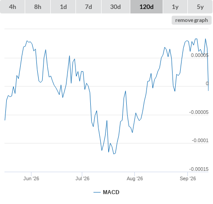Click the active 120d range tab
The image size is (213, 204).
[x=146, y=7]
